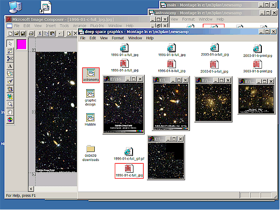Image resolution: width=280 pixels, height=210 pixels.
Task: Select red character icon for 1996-01-a-full_jpg
Action: (124, 64)
